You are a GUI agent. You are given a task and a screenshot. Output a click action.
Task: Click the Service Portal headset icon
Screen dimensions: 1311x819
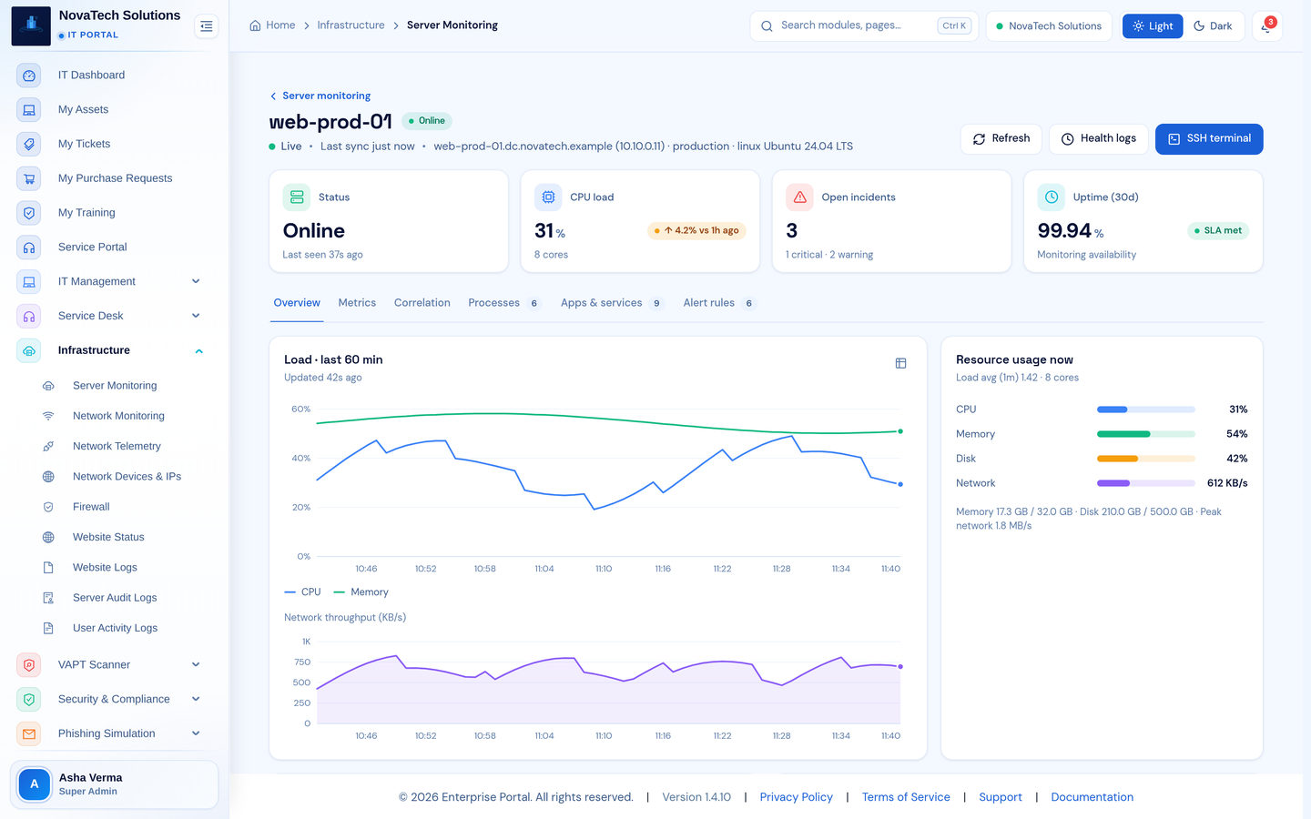(29, 248)
